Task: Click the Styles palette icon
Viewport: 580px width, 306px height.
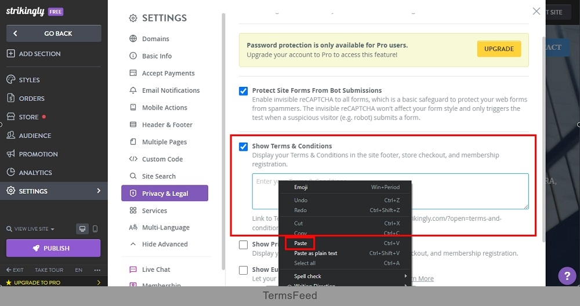Action: [10, 79]
